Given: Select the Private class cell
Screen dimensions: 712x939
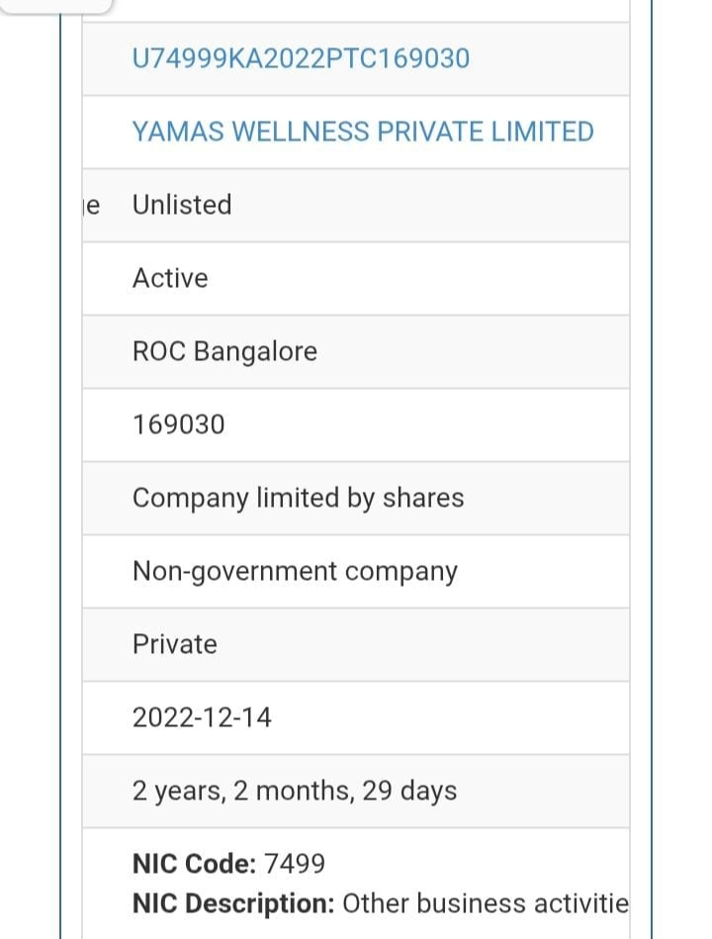Looking at the screenshot, I should (174, 645).
